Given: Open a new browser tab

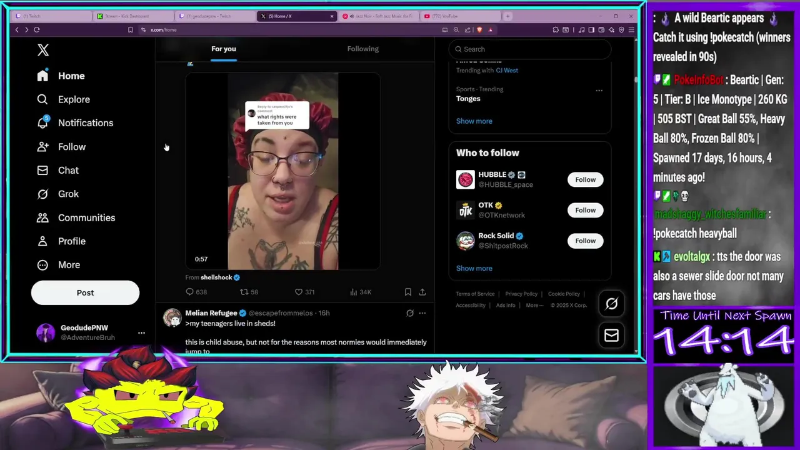Looking at the screenshot, I should click(507, 16).
